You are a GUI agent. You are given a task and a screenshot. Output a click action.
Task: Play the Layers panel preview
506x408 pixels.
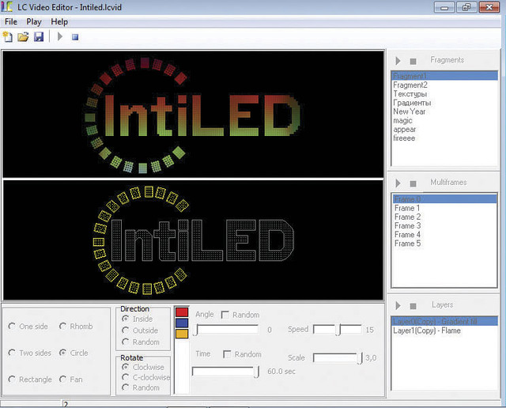(398, 305)
